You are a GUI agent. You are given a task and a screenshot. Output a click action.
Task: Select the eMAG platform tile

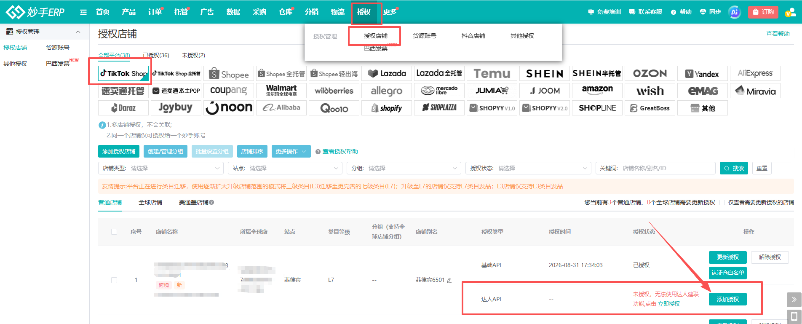(703, 91)
